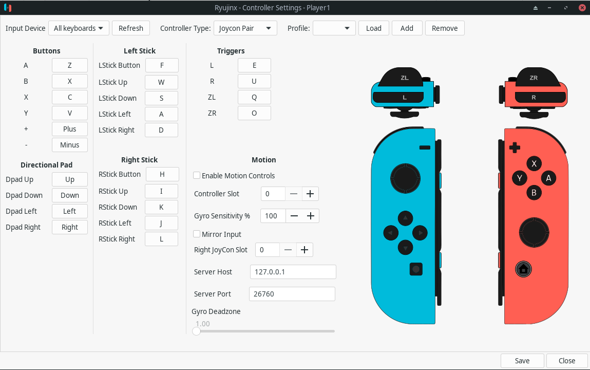Click the D-pad left arrow on blue Joy-Con
Image resolution: width=590 pixels, height=370 pixels.
(391, 233)
